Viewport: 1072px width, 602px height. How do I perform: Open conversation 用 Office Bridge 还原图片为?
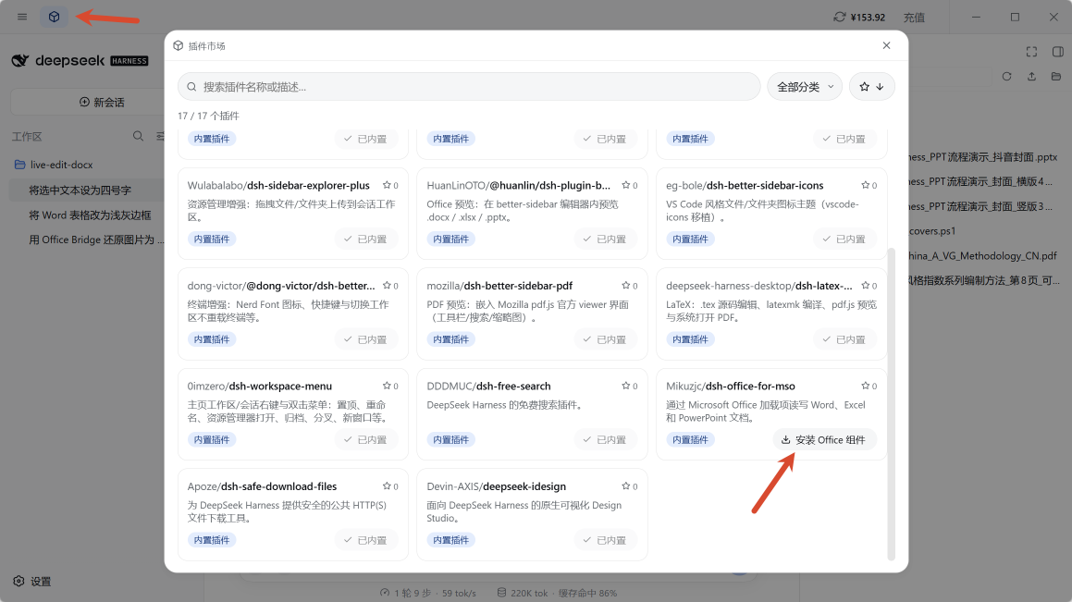(x=96, y=240)
